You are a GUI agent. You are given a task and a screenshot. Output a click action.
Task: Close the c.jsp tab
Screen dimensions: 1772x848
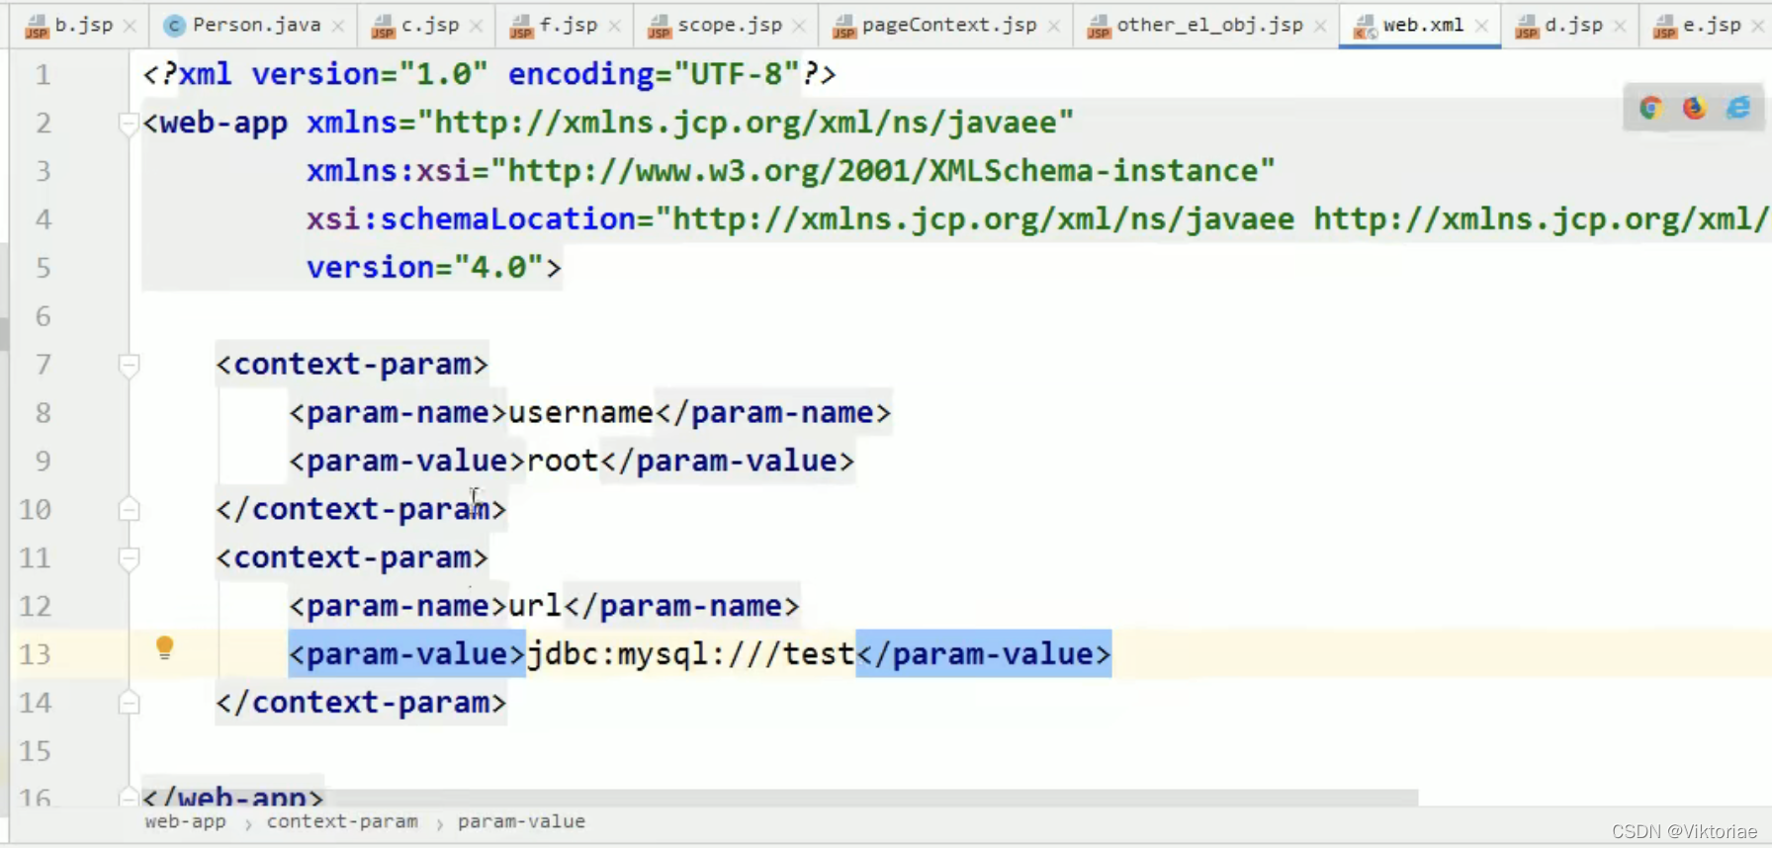point(476,27)
